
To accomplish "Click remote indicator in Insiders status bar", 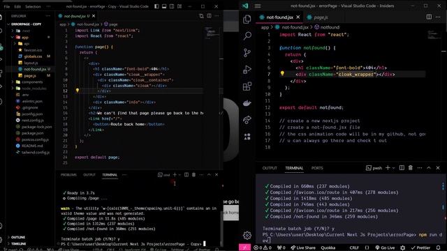I will (x=244, y=248).
